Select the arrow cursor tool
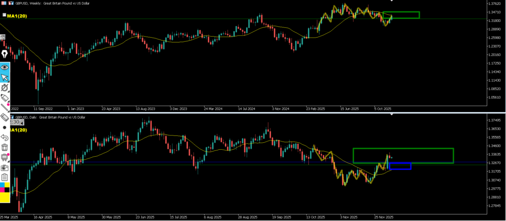506x221 pixels. (5, 78)
